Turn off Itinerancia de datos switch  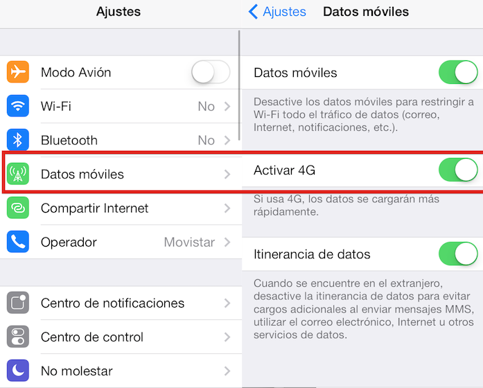click(458, 254)
